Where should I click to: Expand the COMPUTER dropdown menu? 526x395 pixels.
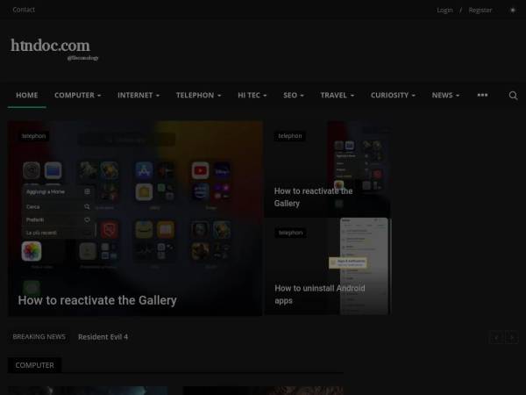click(x=77, y=95)
